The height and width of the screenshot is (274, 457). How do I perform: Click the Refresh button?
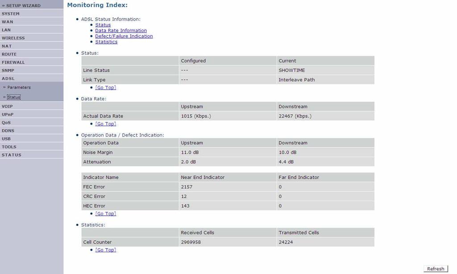(x=436, y=269)
